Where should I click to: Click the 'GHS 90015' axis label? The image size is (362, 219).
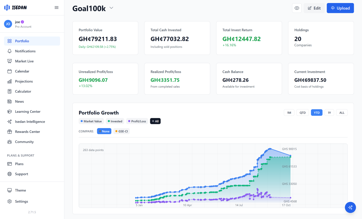pyautogui.click(x=289, y=149)
